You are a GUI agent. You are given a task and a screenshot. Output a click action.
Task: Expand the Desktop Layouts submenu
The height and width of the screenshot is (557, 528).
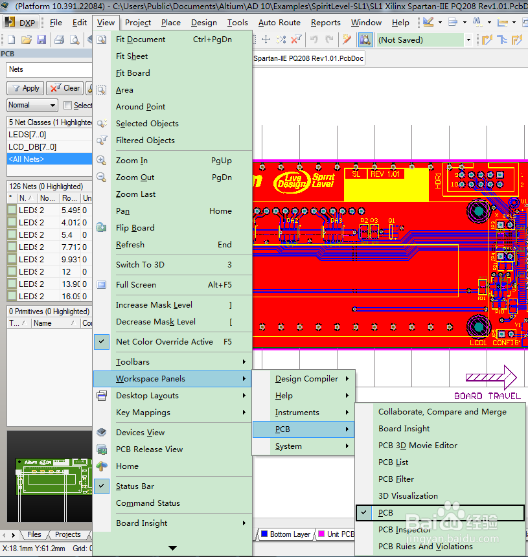point(173,395)
